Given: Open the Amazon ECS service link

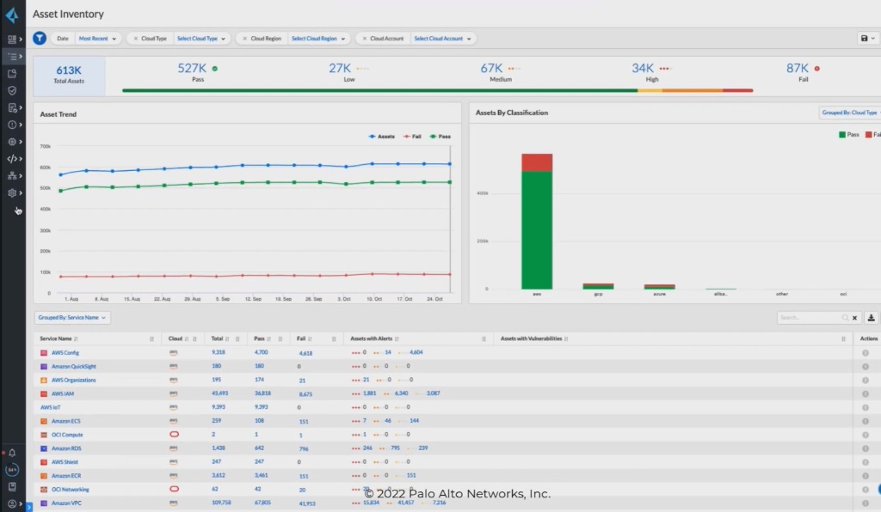Looking at the screenshot, I should 65,421.
